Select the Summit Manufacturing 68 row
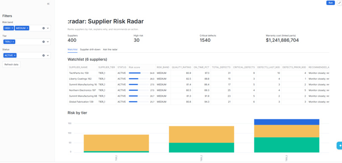342x163 pixels. tap(198, 96)
